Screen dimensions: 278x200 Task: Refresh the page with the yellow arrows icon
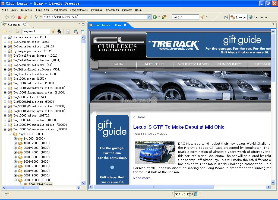pyautogui.click(x=26, y=17)
